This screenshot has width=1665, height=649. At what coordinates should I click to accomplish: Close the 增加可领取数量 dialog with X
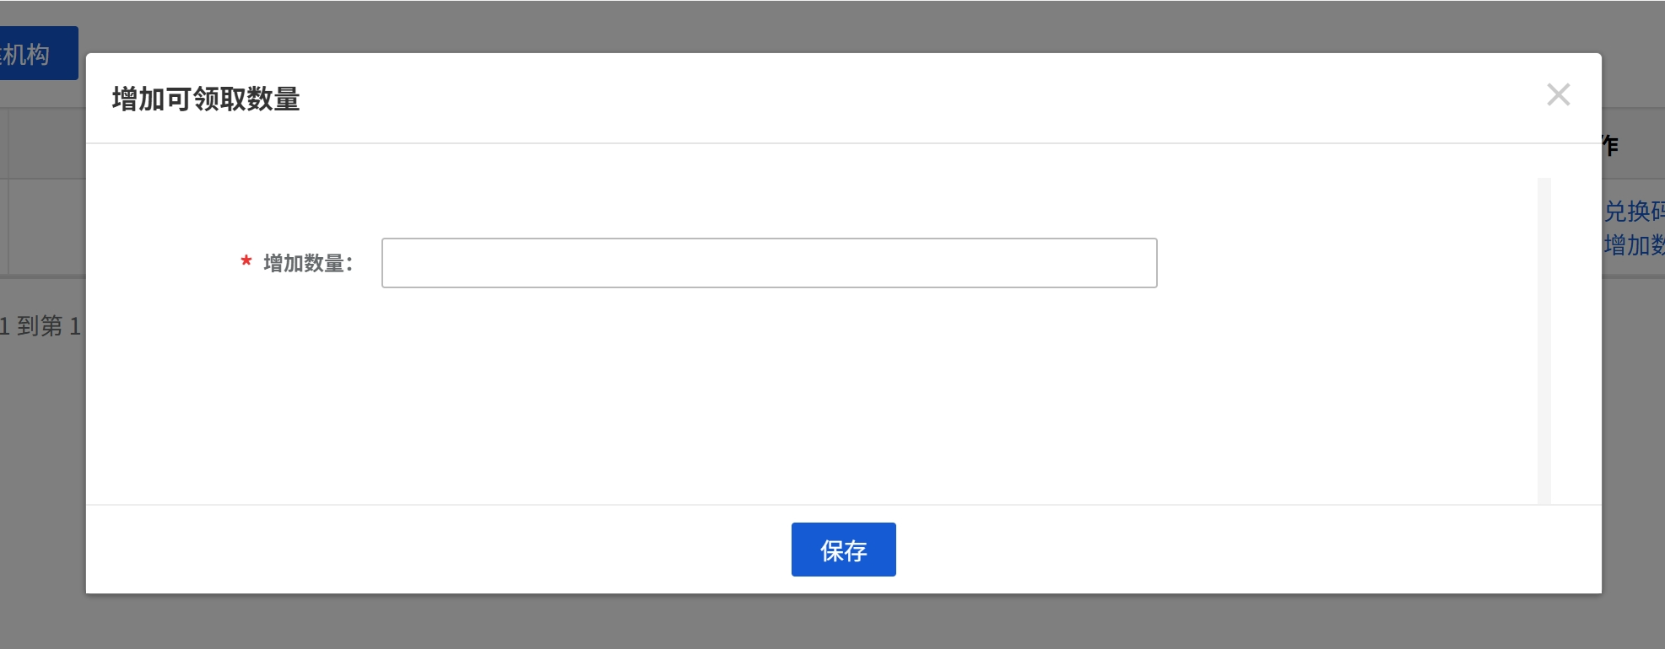1558,94
